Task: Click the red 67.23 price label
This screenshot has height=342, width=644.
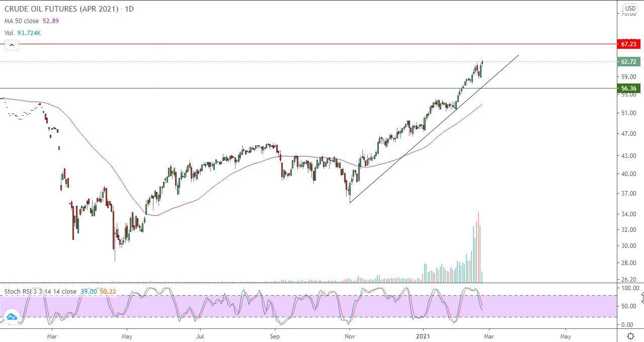Action: point(629,44)
